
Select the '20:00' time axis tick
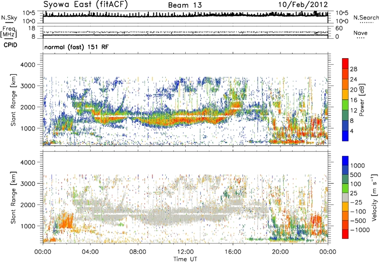[x=280, y=252]
